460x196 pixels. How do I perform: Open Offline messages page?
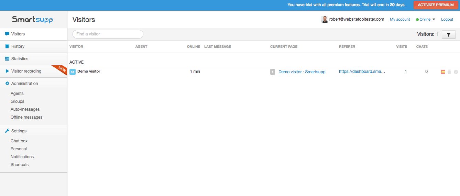[x=26, y=117]
